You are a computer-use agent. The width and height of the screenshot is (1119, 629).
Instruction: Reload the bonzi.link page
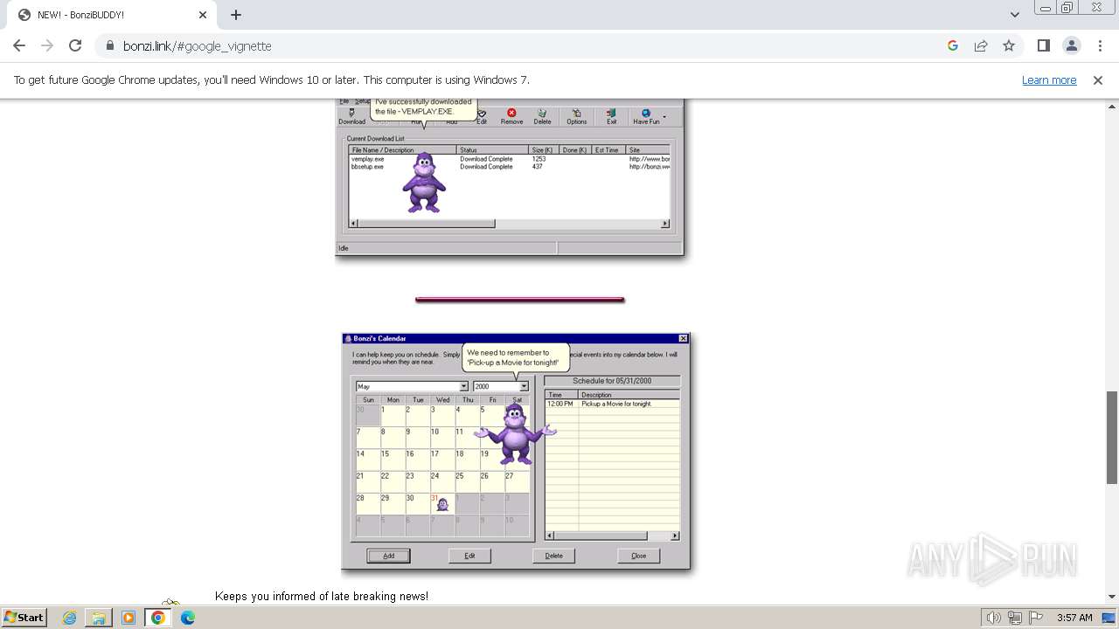(x=75, y=46)
